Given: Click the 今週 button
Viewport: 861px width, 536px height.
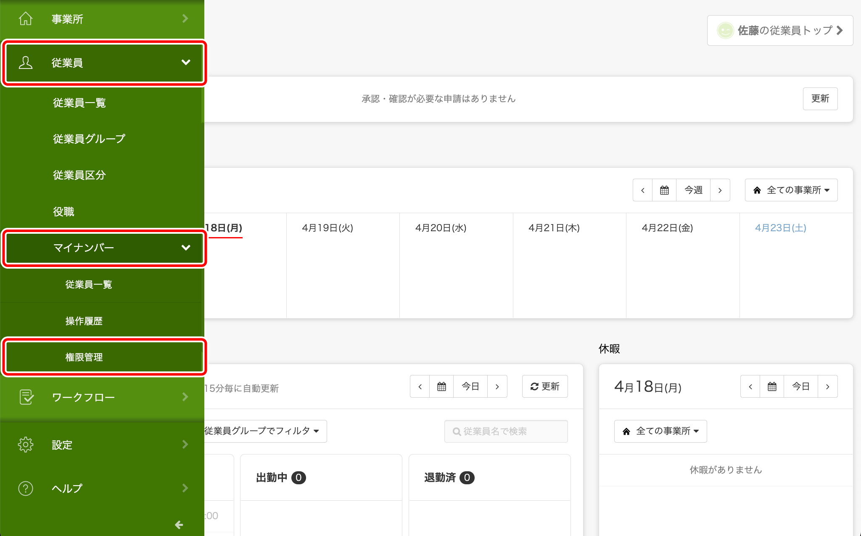Looking at the screenshot, I should [x=693, y=190].
